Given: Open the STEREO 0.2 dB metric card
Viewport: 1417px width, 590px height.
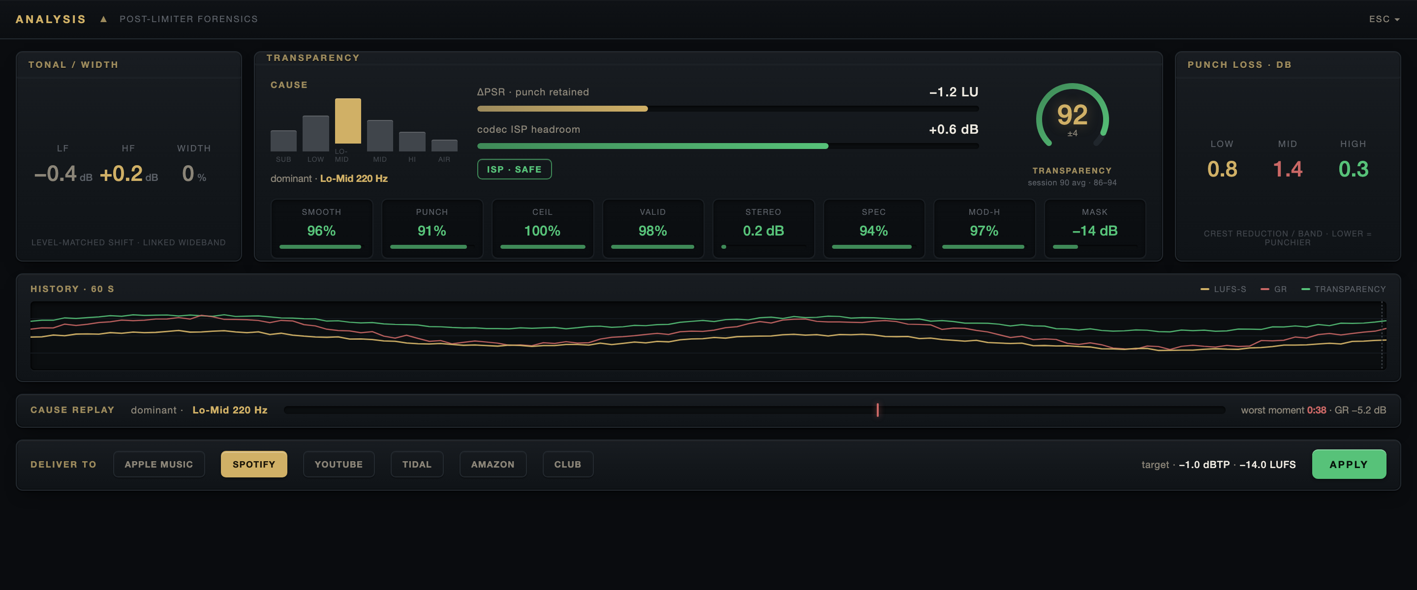Looking at the screenshot, I should coord(764,228).
